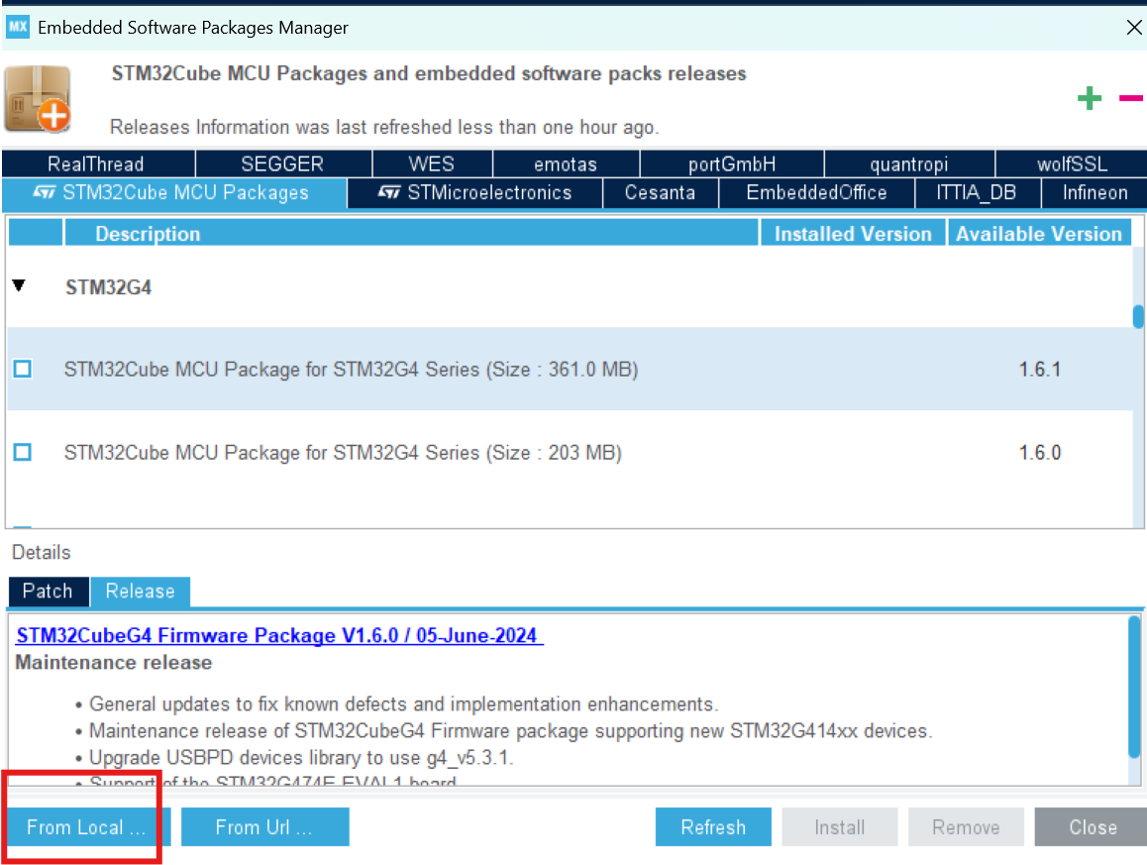Click the Install button
Image resolution: width=1147 pixels, height=865 pixels.
click(840, 827)
